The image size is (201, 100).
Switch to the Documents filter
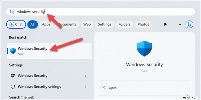coord(67,24)
